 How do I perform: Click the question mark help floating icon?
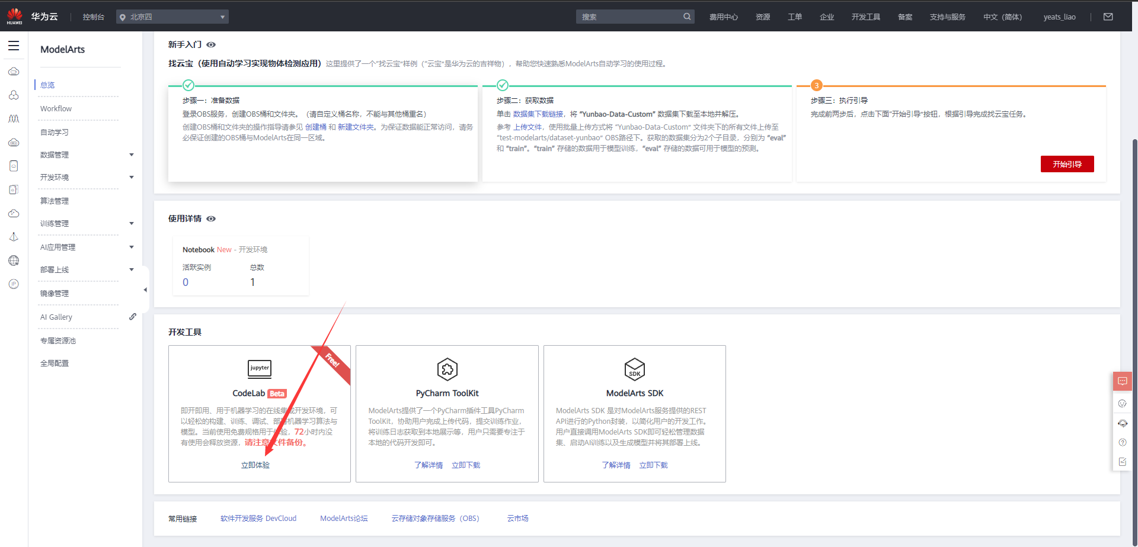pos(1123,443)
